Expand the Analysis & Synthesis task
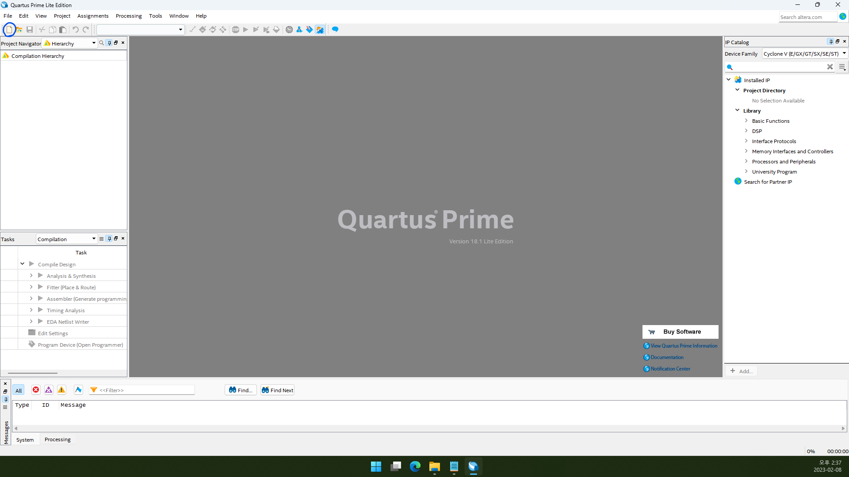 31,275
